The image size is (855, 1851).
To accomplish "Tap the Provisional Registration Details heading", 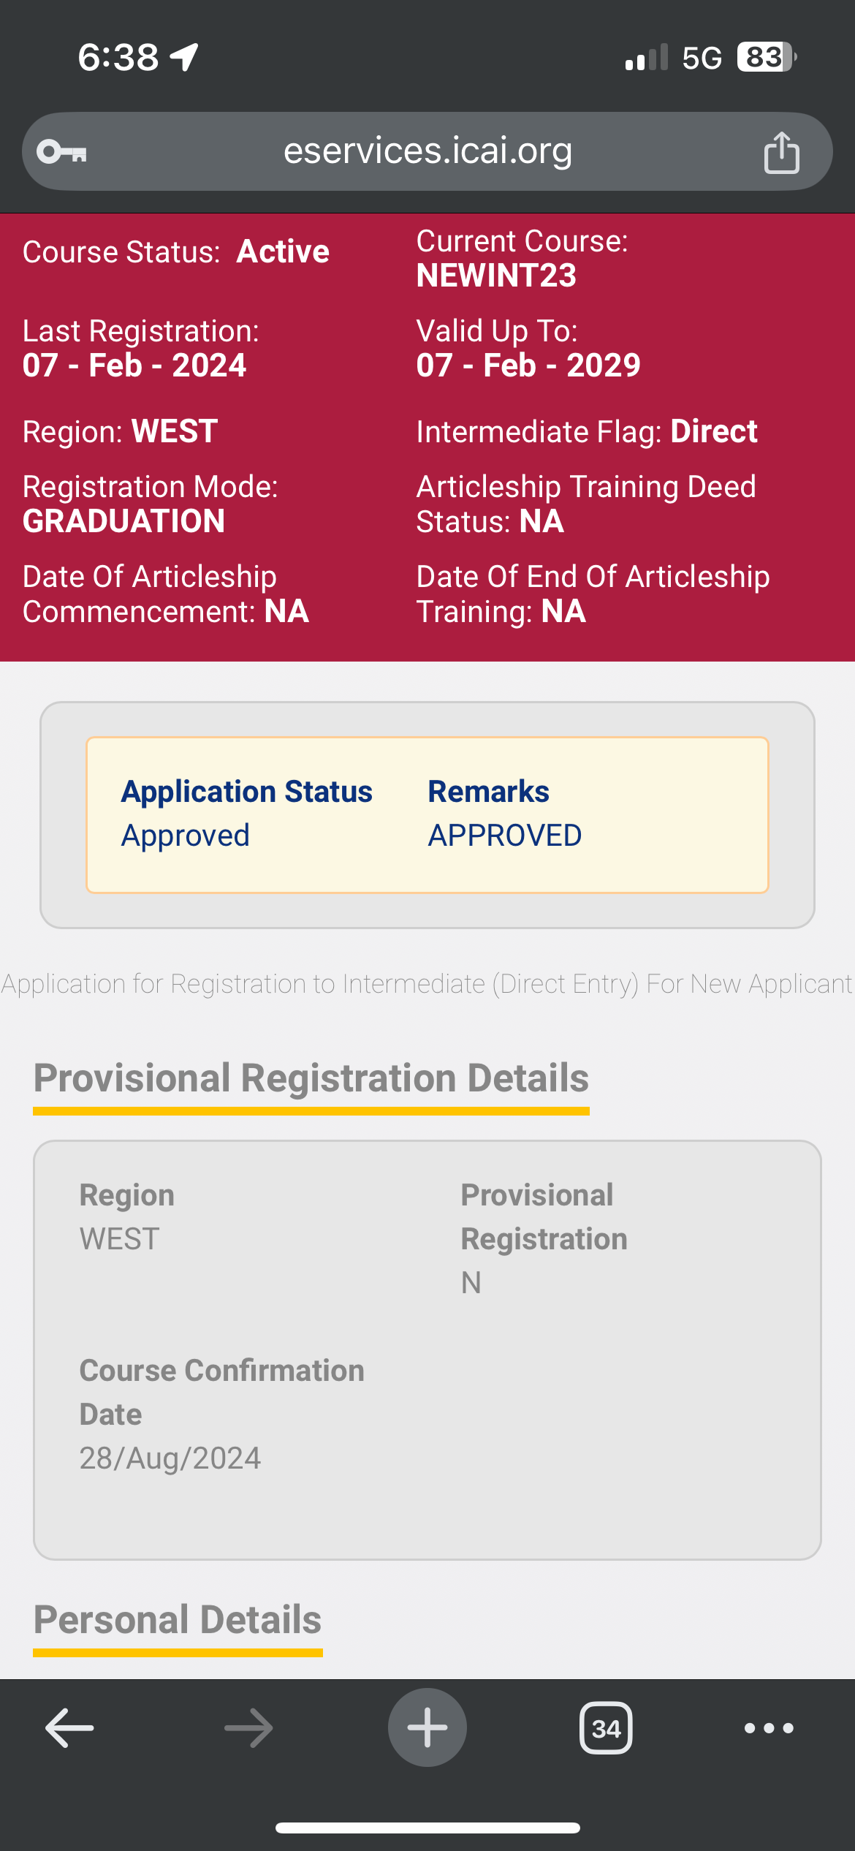I will tap(311, 1078).
